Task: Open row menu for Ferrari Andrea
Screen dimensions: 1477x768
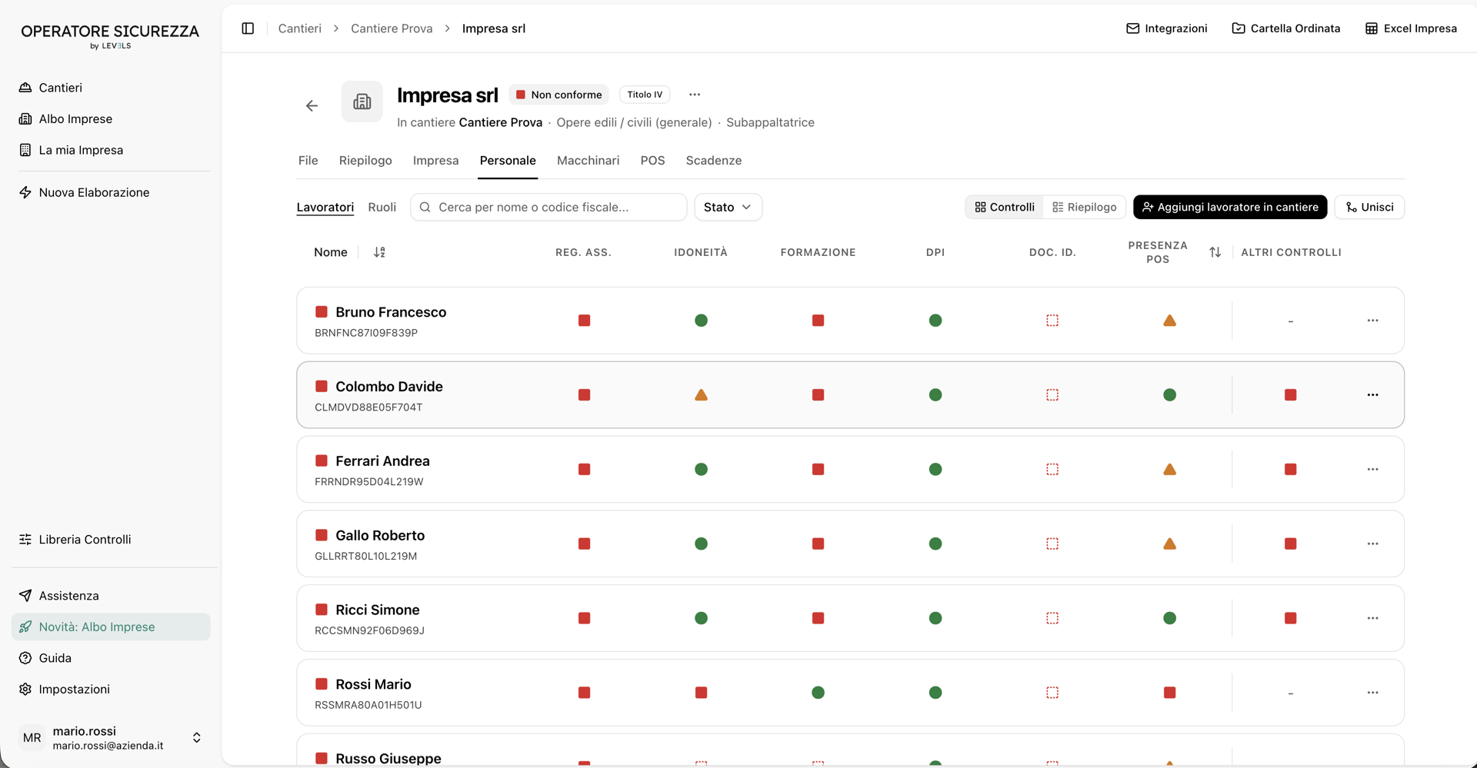Action: click(x=1372, y=470)
